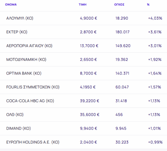Image resolution: width=167 pixels, height=151 pixels.
Task: Open the DIMAND (ΚΟ) stock
Action: pyautogui.click(x=18, y=128)
